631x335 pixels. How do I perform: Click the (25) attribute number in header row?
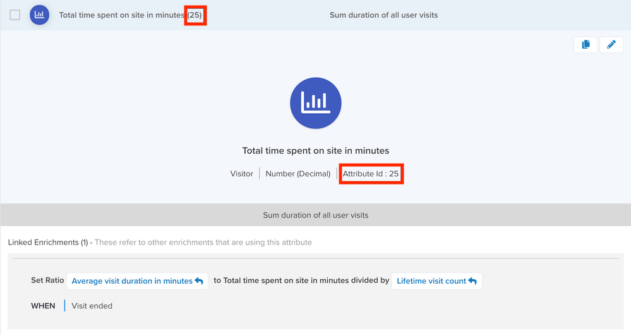tap(195, 15)
